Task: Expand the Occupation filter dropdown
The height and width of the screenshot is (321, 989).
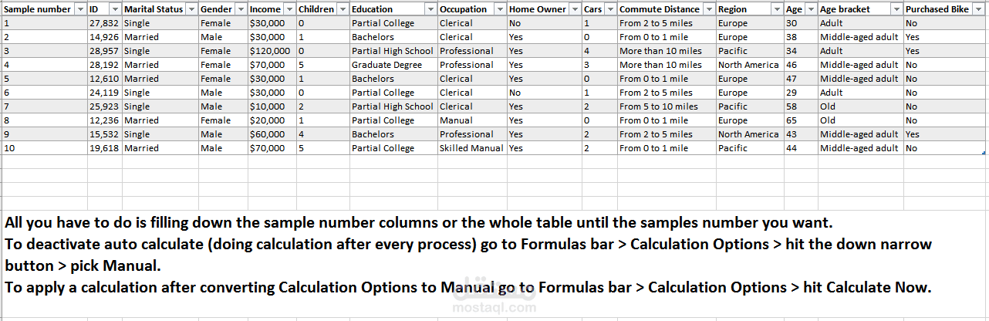Action: coord(498,9)
